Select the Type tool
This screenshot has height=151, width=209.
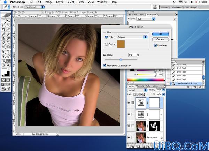point(8,52)
